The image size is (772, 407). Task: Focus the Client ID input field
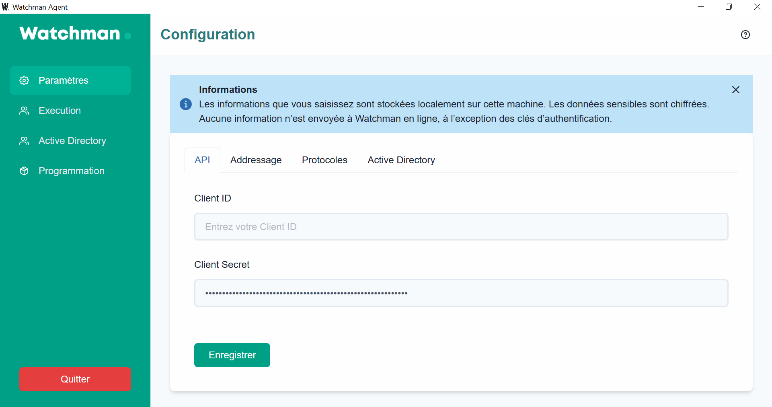(461, 227)
